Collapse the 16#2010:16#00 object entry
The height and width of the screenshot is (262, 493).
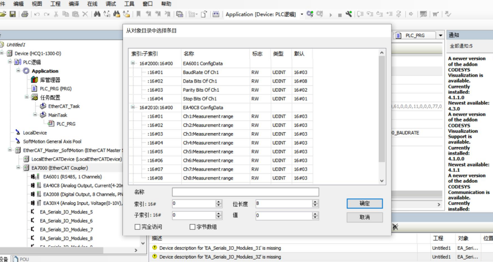coord(133,107)
